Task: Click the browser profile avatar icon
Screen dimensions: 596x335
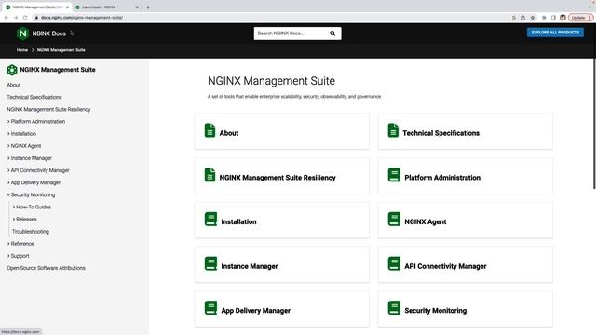Action: coord(562,18)
